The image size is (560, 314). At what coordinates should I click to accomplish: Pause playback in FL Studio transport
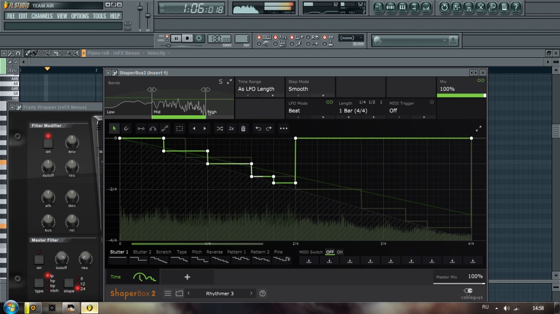176,38
